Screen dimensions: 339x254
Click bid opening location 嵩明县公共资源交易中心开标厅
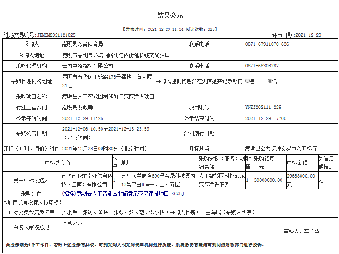281,149
